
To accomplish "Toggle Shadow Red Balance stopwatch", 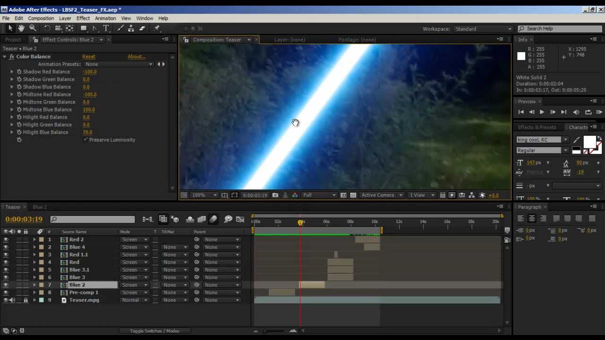I will point(19,72).
